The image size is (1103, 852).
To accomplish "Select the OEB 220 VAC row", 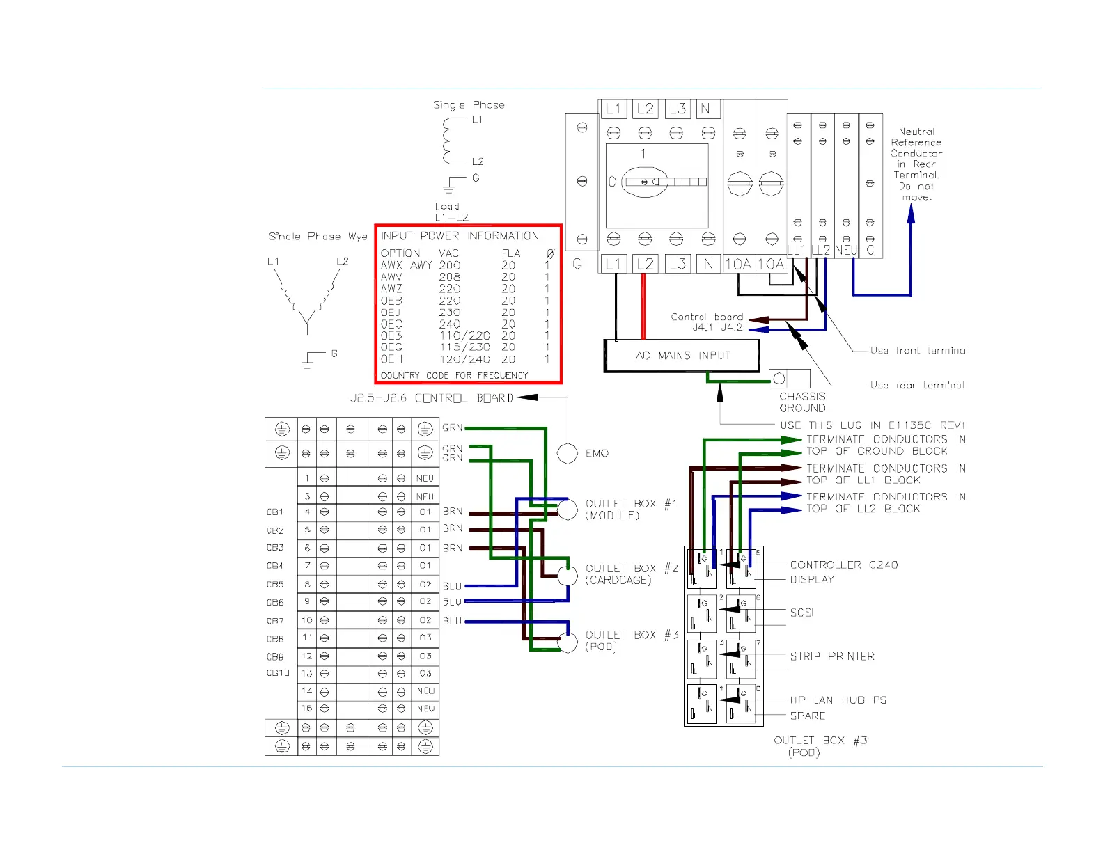I will 466,301.
